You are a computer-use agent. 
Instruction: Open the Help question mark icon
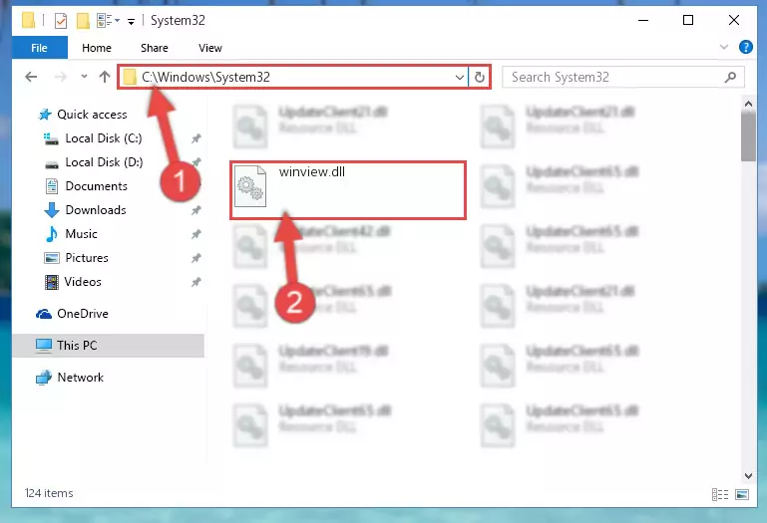pyautogui.click(x=745, y=48)
